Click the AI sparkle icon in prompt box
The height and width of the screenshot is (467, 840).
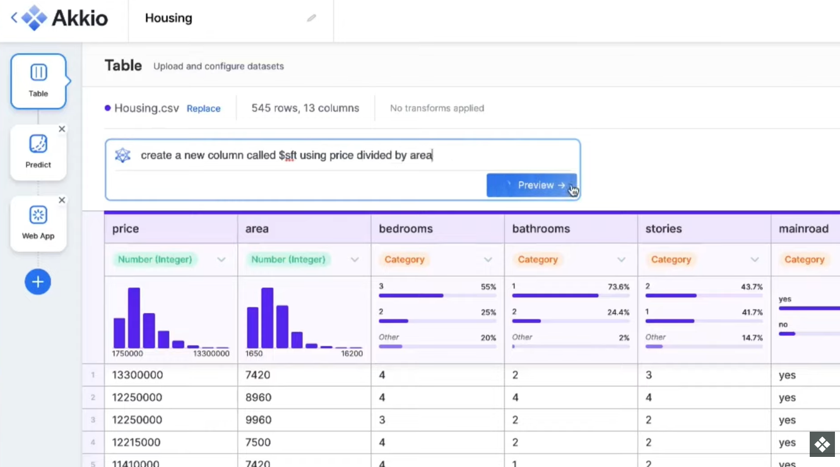point(122,155)
